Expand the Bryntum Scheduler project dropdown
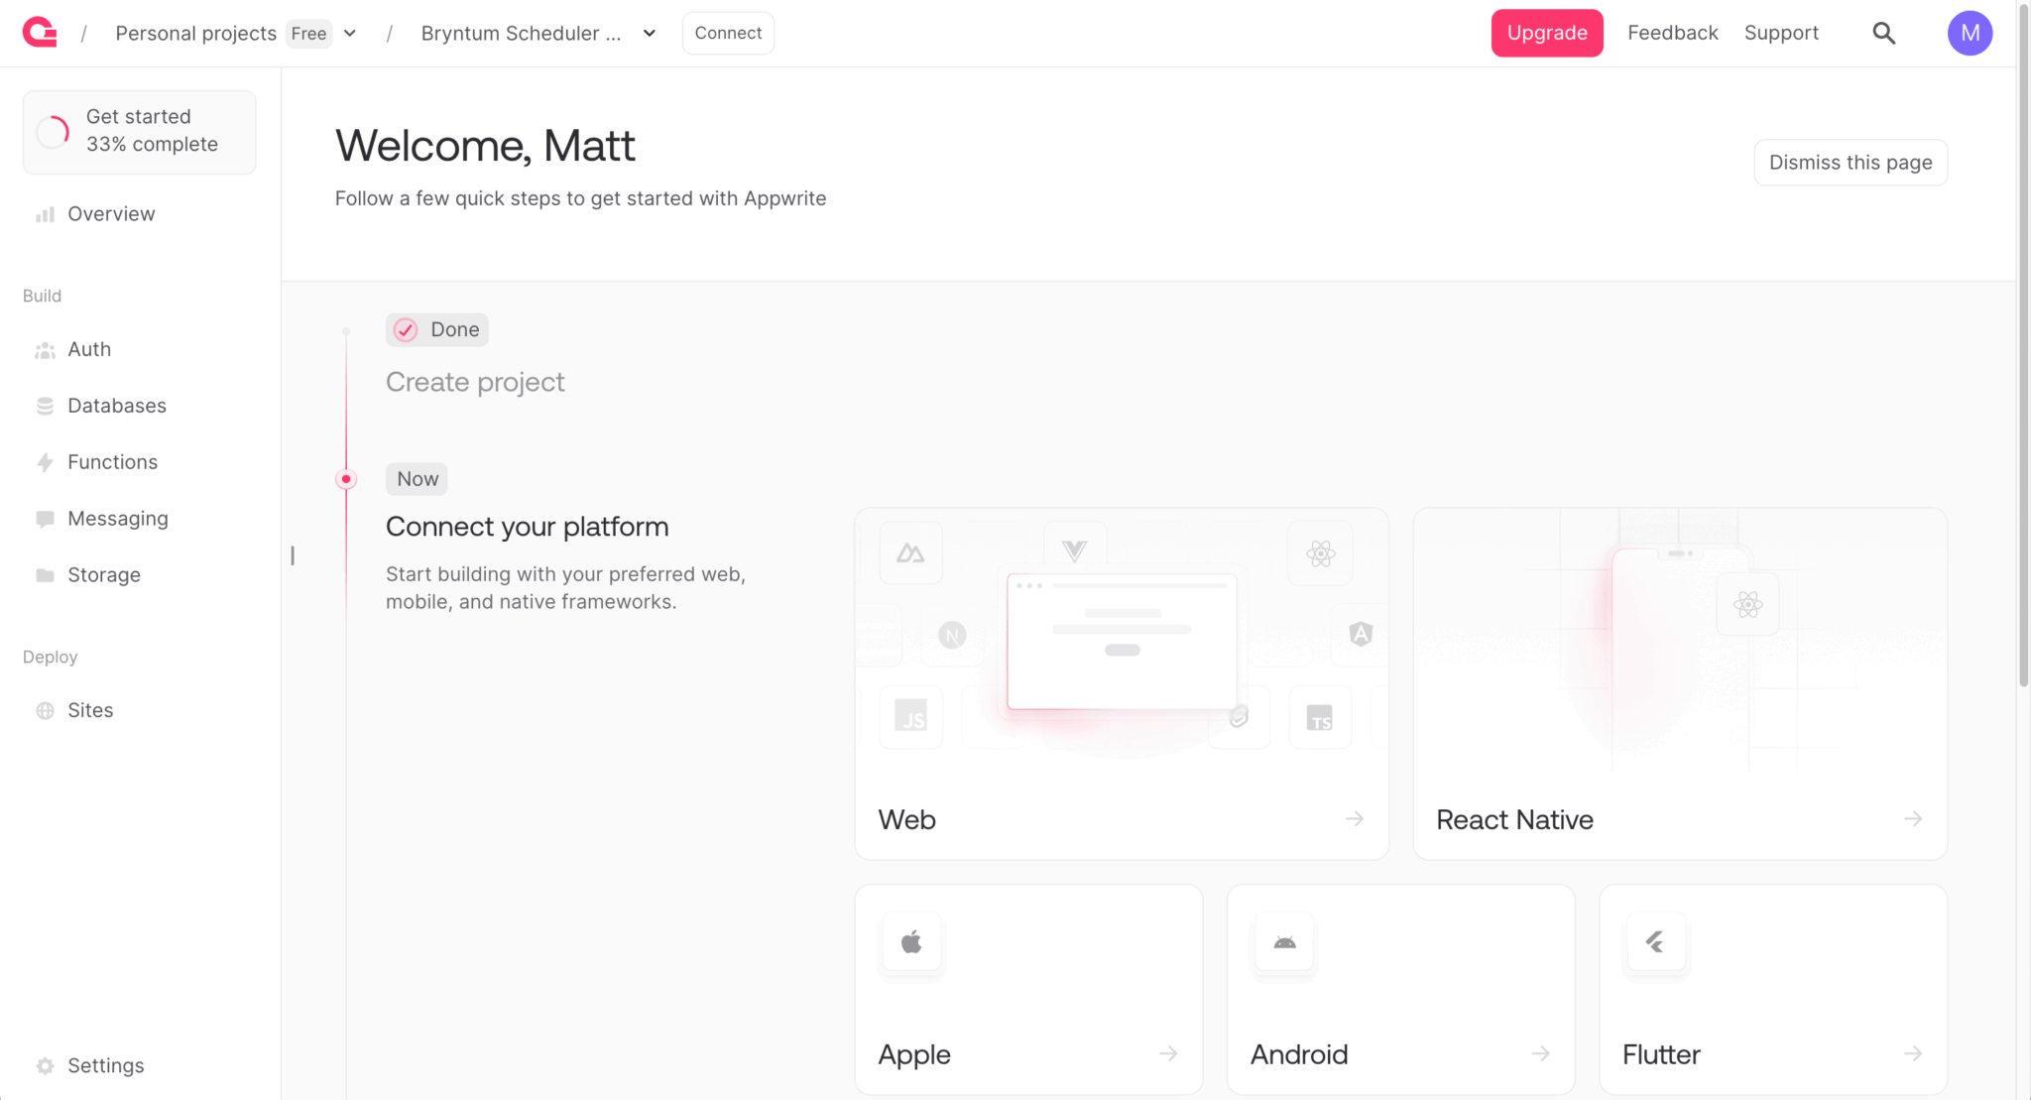 [x=650, y=33]
